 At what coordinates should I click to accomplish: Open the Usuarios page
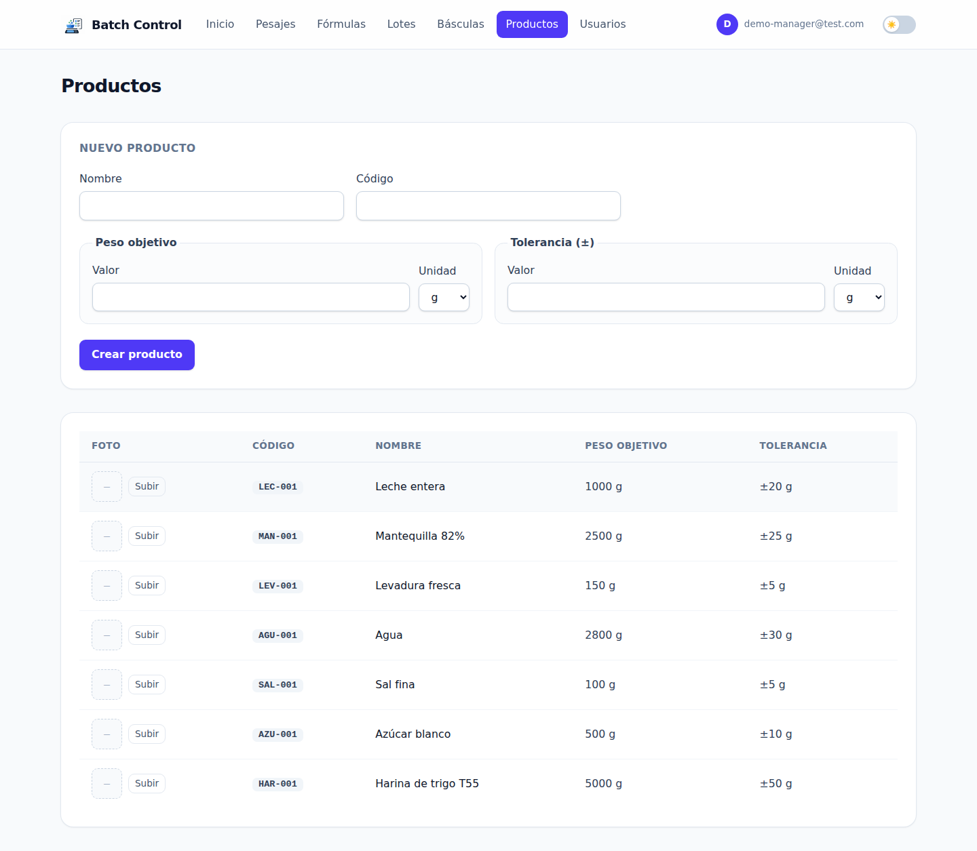pyautogui.click(x=602, y=24)
